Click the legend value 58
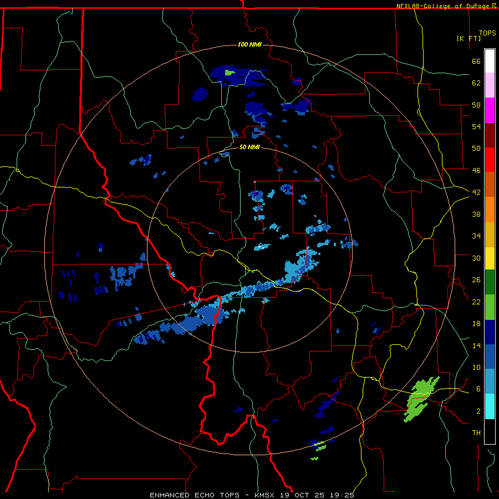 tap(476, 105)
